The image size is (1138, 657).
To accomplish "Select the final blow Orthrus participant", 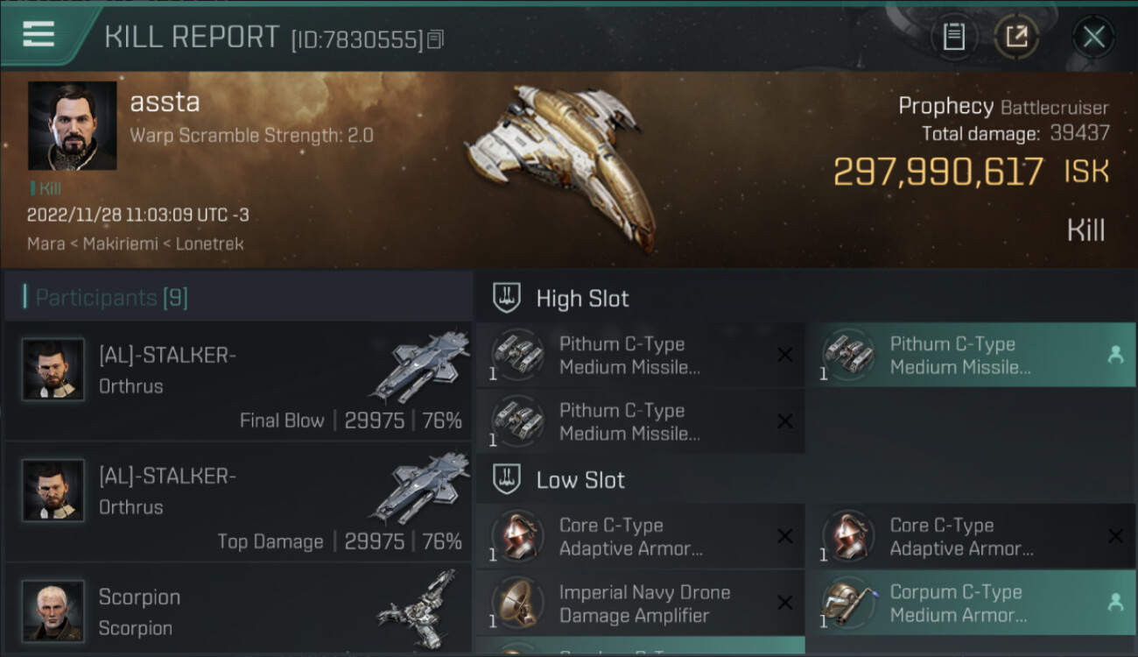I will coord(238,380).
